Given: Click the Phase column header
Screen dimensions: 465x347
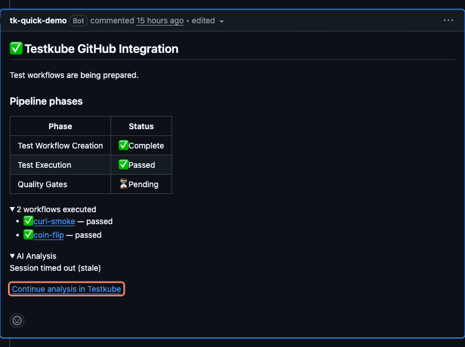Looking at the screenshot, I should (x=60, y=126).
